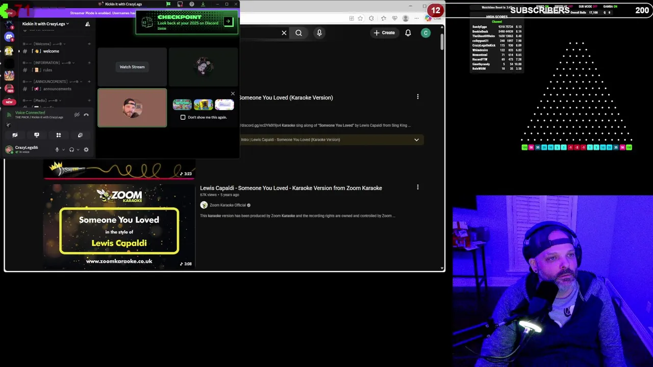Click the CrazyLegs86 user panel name

coord(26,147)
